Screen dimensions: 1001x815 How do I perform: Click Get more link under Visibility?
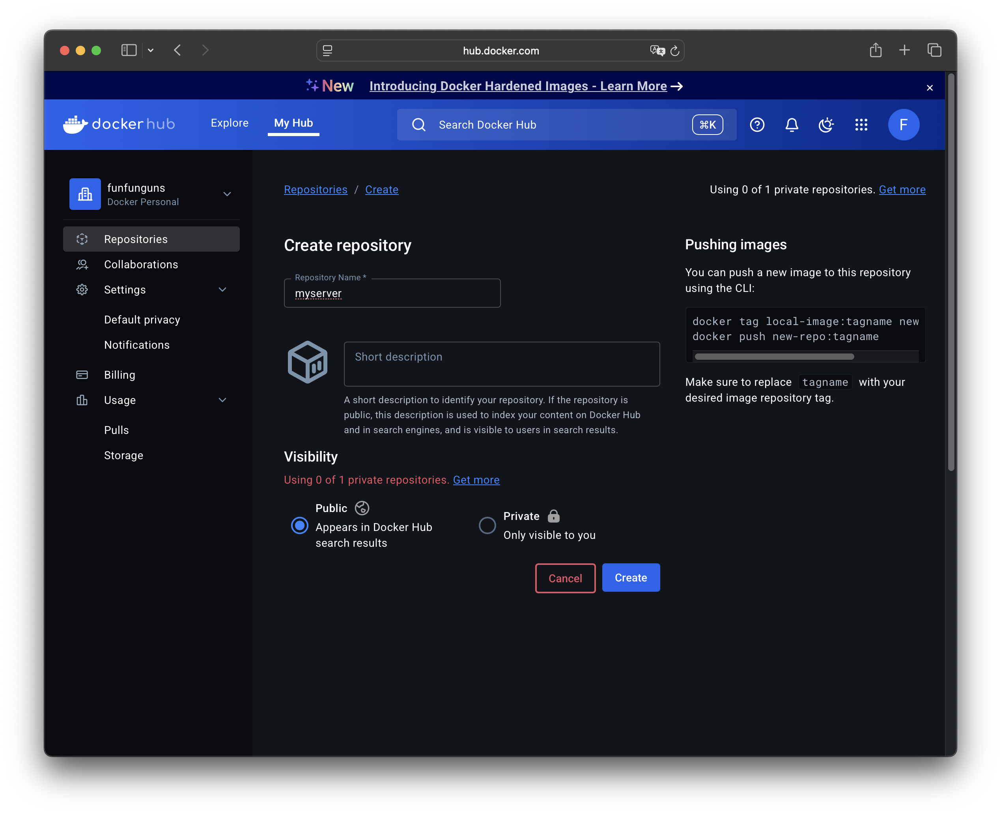tap(476, 480)
